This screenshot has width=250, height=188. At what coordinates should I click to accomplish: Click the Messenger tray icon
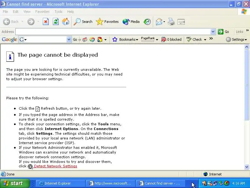[x=210, y=183]
